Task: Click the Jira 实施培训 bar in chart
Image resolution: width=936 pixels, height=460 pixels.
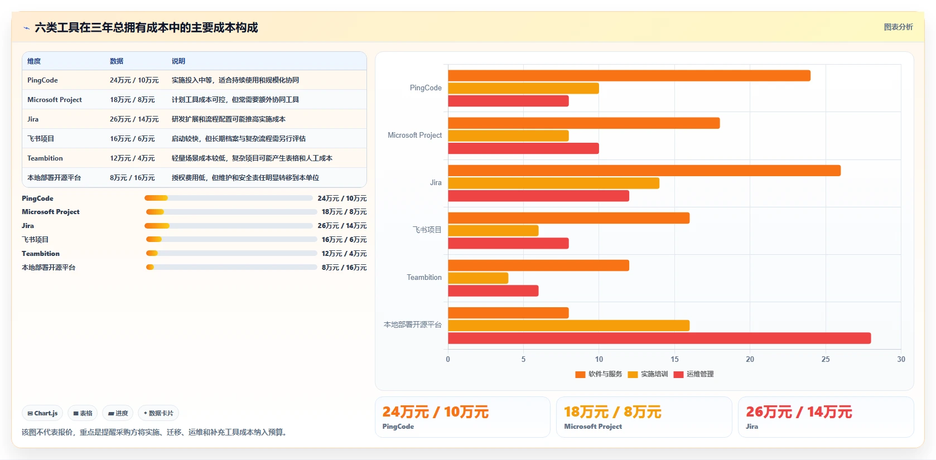Action: 553,183
